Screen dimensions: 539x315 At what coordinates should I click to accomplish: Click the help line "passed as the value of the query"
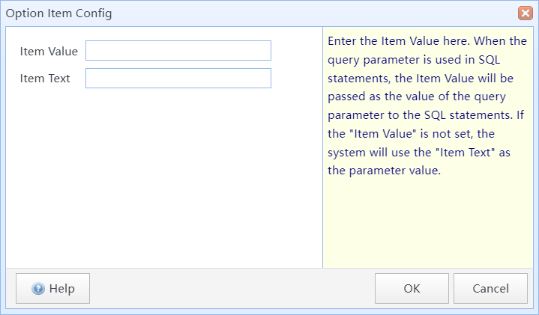click(417, 97)
